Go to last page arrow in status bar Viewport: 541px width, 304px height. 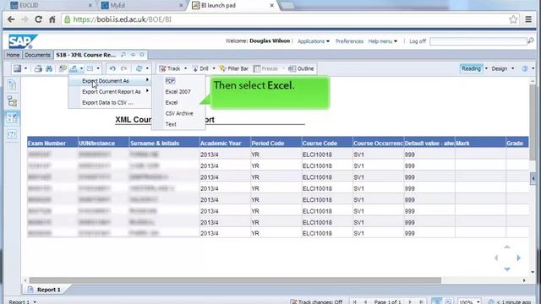421,301
